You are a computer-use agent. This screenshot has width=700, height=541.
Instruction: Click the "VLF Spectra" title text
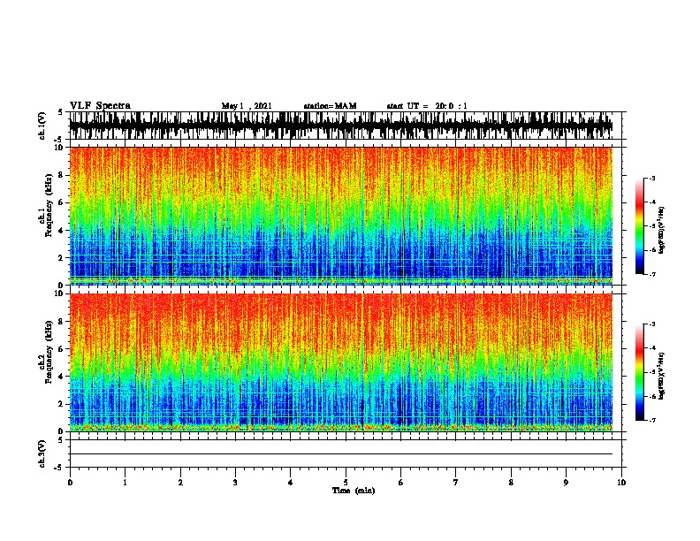(100, 106)
